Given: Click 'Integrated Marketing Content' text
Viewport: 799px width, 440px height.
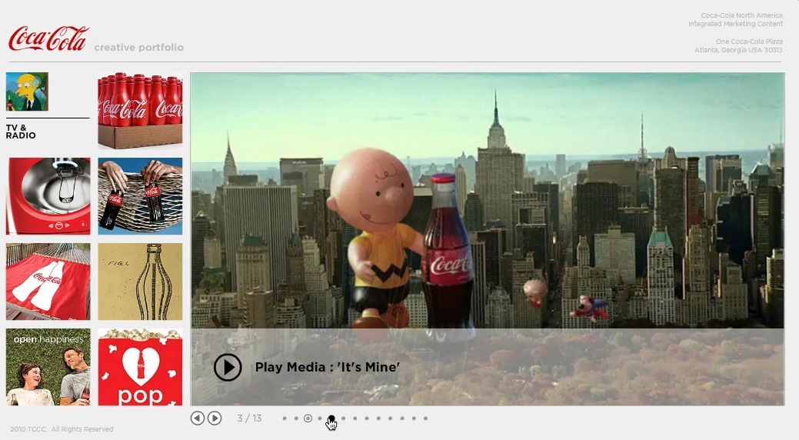Looking at the screenshot, I should [735, 24].
